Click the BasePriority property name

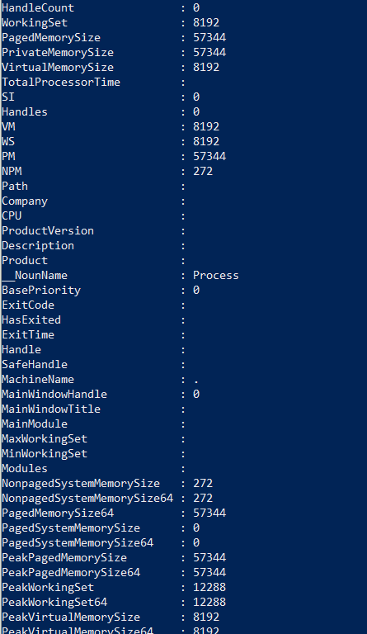(41, 291)
